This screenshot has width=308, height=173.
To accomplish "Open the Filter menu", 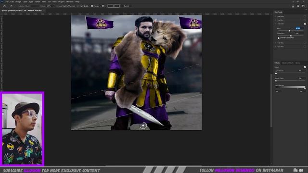I will [x=44, y=2].
